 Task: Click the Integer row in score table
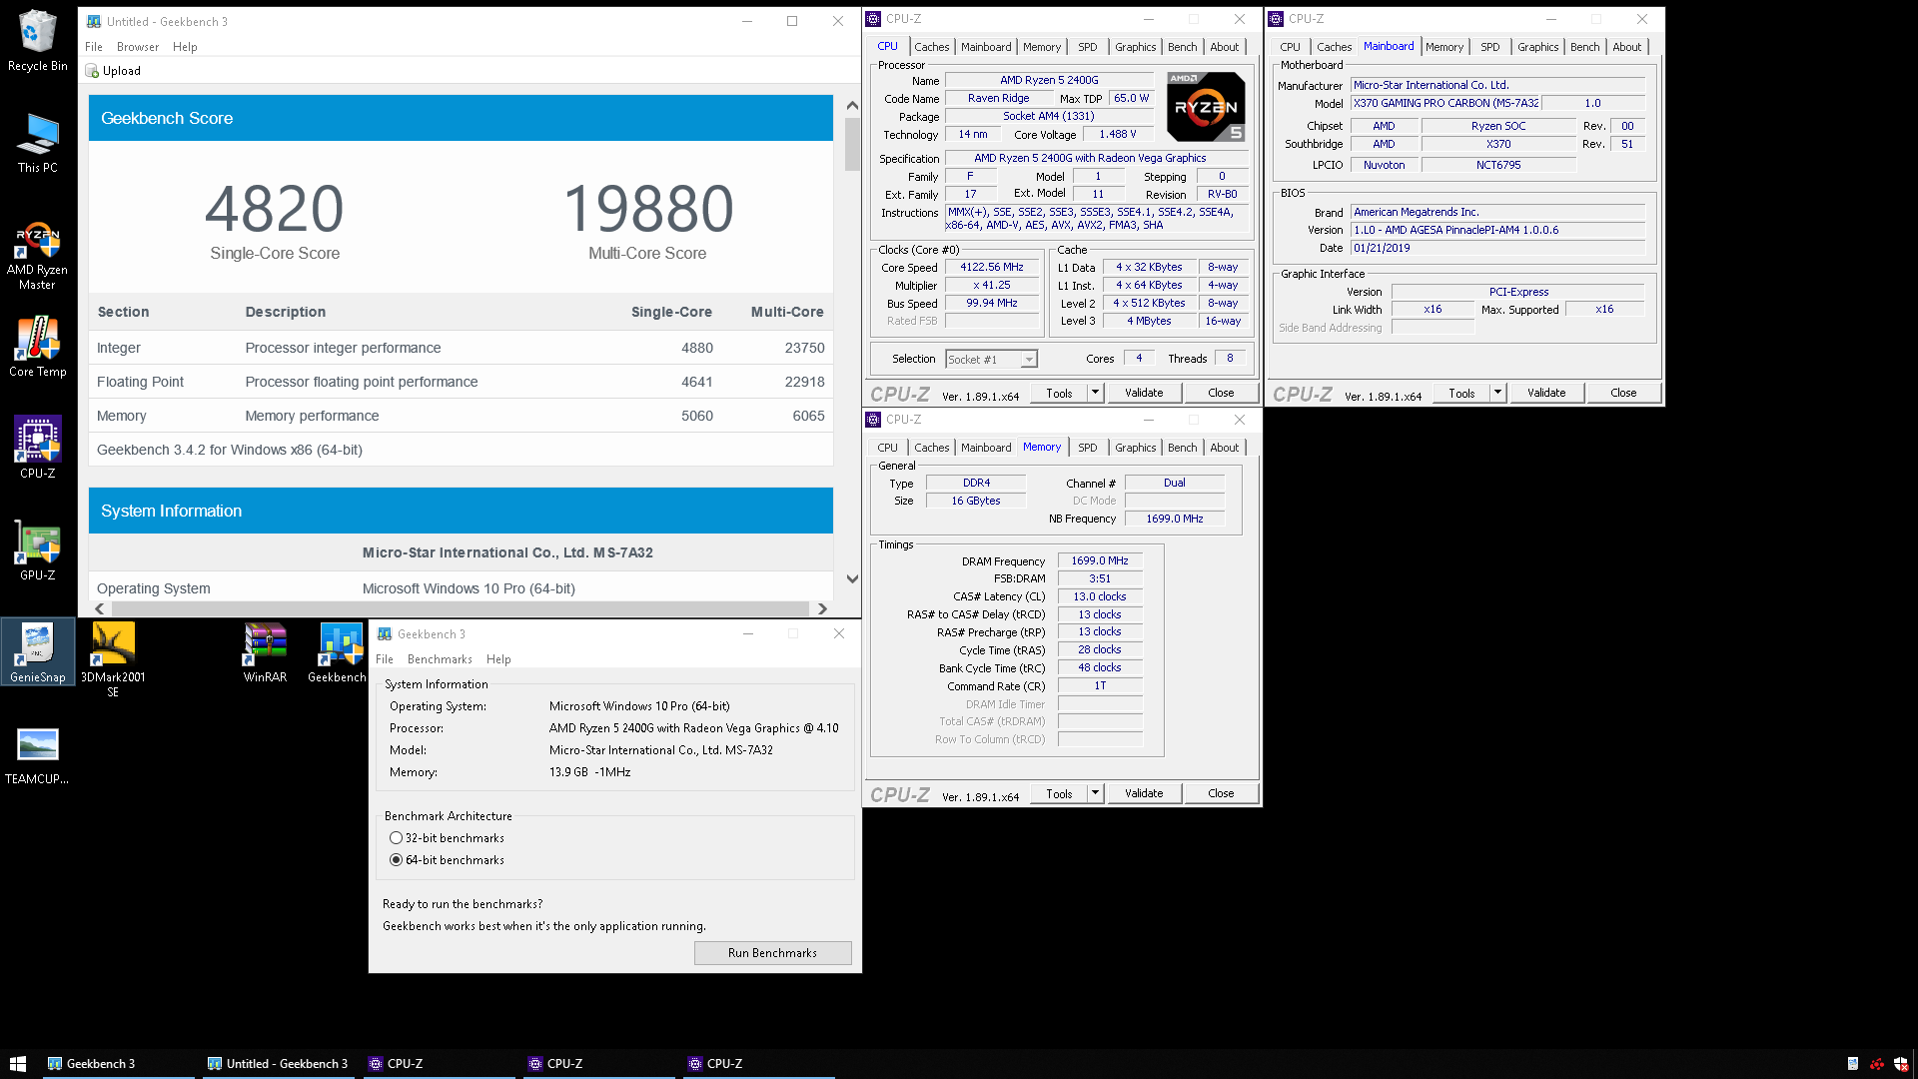coord(461,348)
